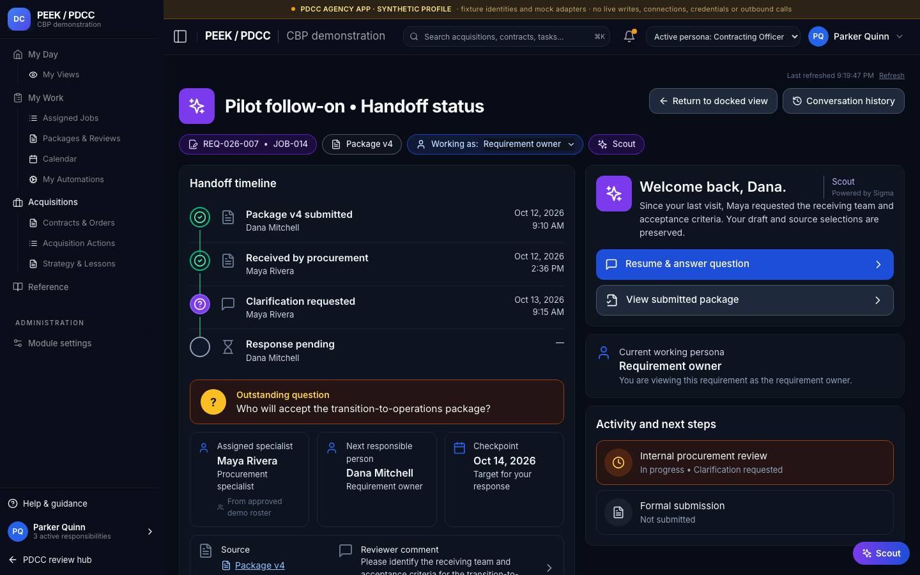The width and height of the screenshot is (920, 575).
Task: Open Module settings
Action: pyautogui.click(x=59, y=343)
